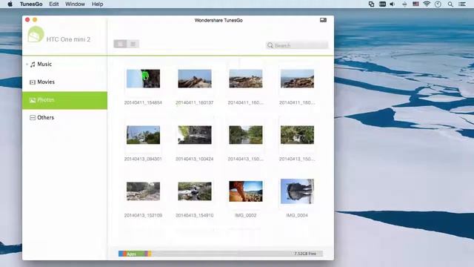Click the IMG_0004 file name label
474x267 pixels.
297,215
